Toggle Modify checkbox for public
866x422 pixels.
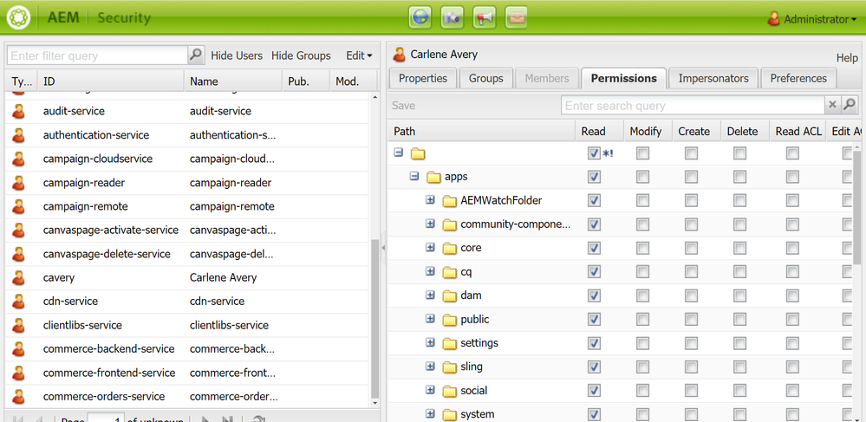click(x=643, y=319)
